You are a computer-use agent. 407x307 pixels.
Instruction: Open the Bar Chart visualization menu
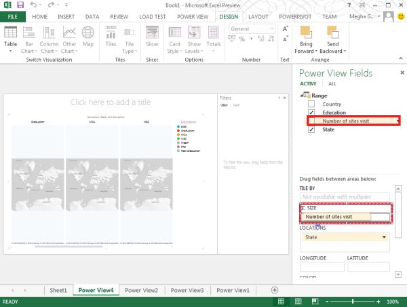(28, 40)
